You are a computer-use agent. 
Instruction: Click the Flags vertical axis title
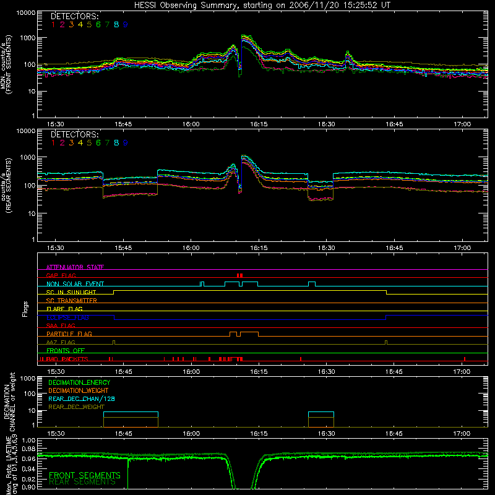[25, 309]
